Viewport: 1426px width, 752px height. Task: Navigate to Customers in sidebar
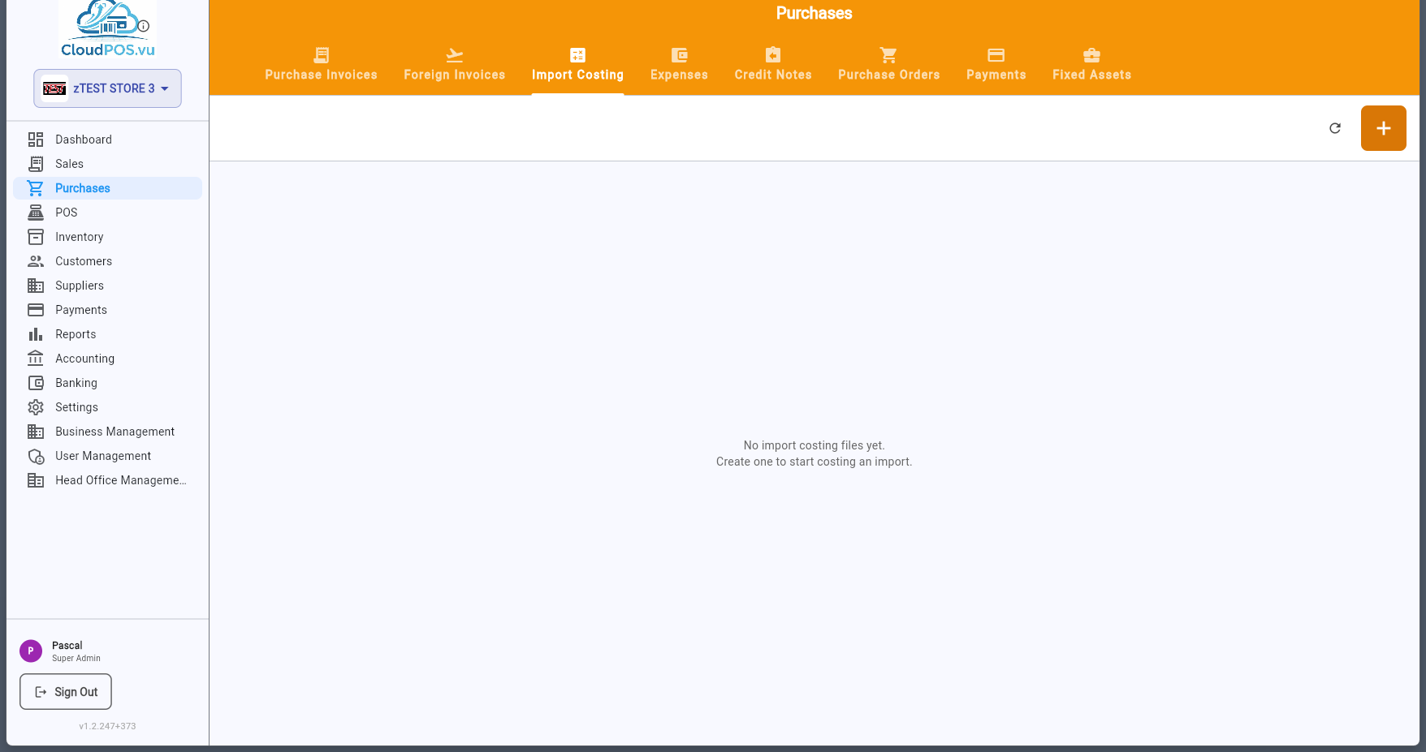coord(107,261)
